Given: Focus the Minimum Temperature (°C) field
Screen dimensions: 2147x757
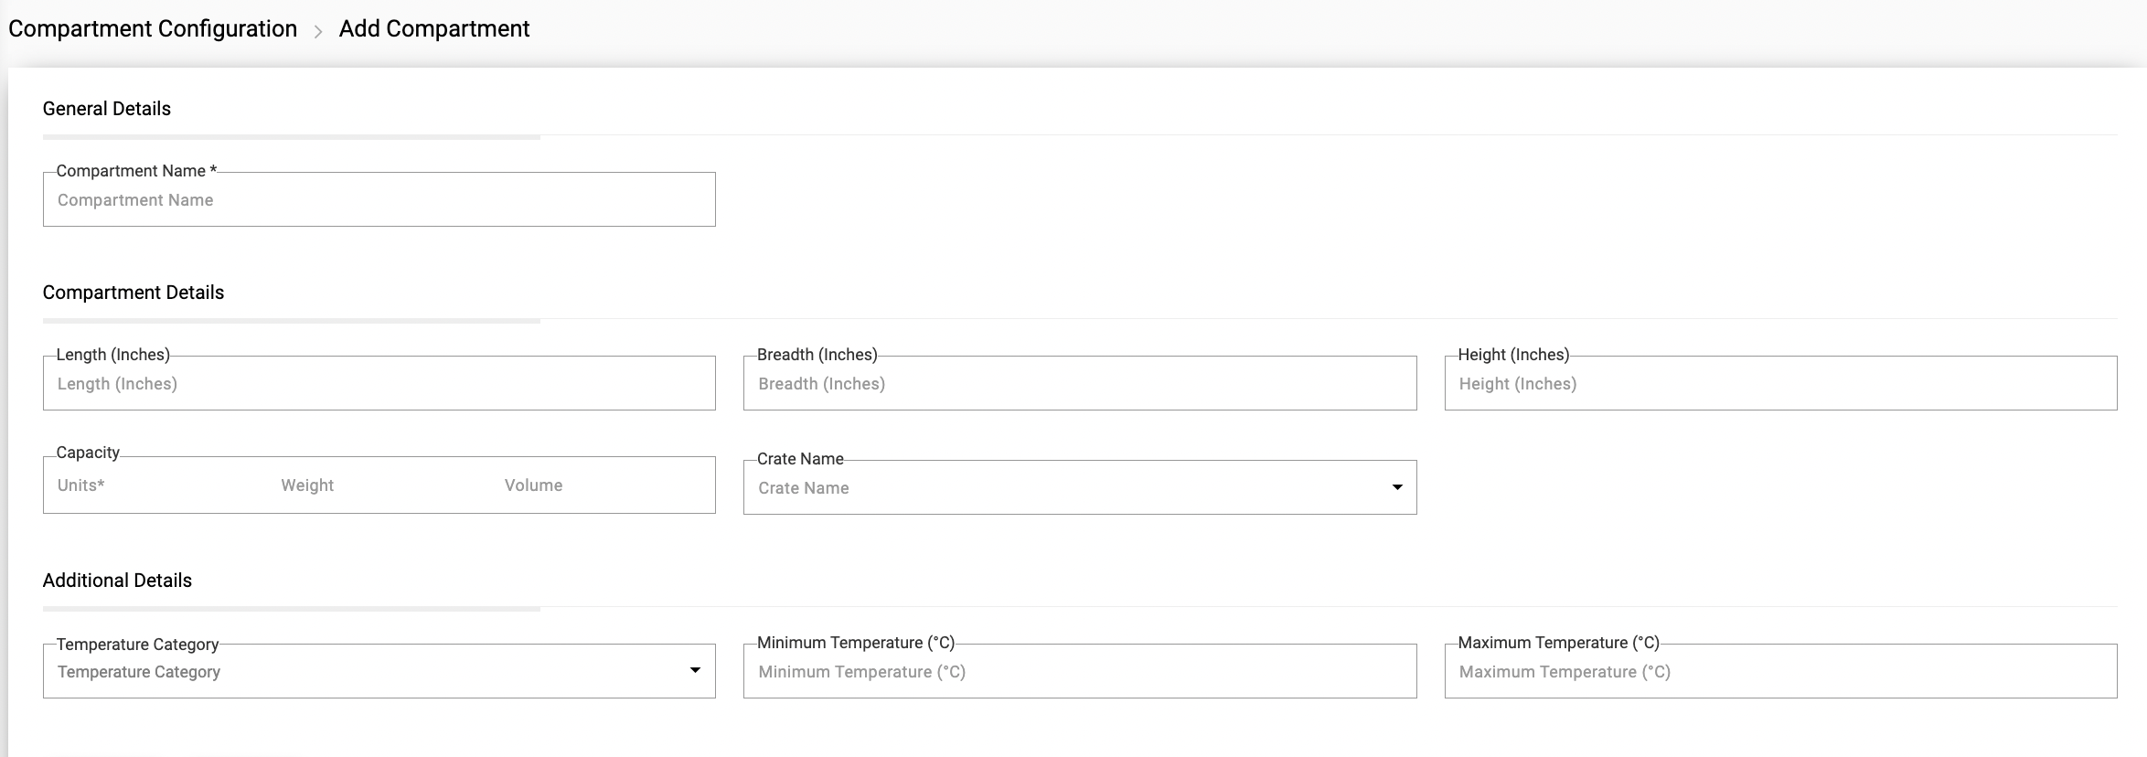Looking at the screenshot, I should point(1079,672).
